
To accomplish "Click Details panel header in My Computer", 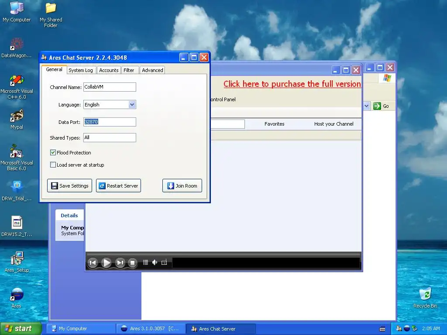I will [69, 215].
